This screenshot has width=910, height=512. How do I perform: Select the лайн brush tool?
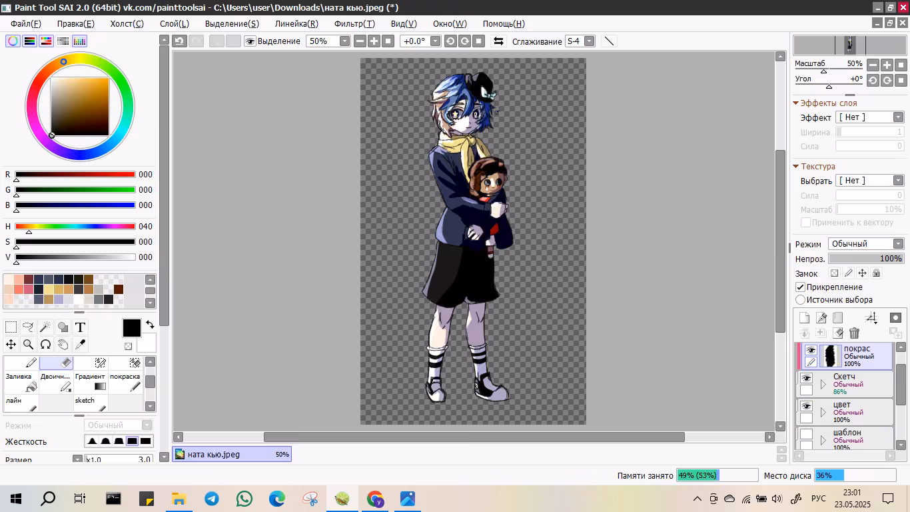point(21,403)
